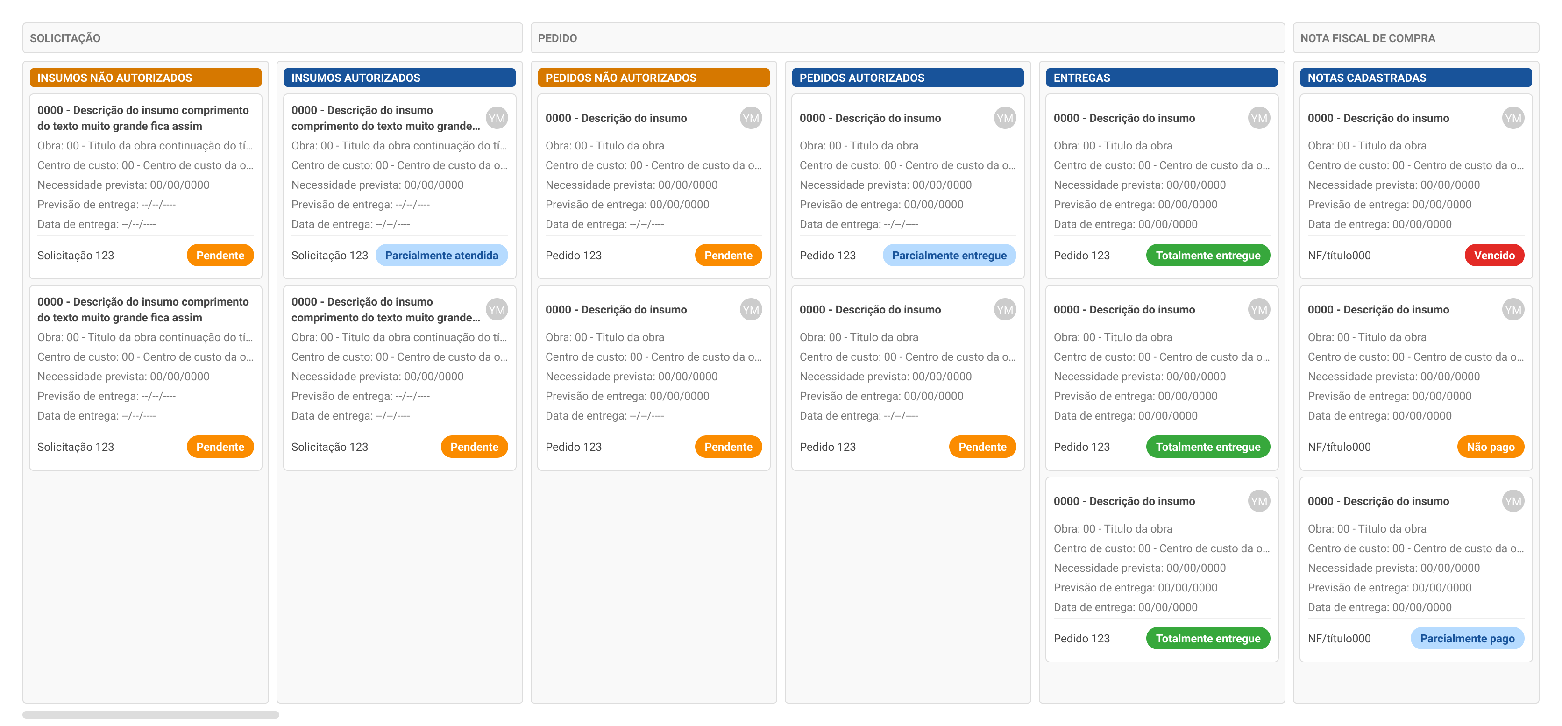The width and height of the screenshot is (1562, 726).
Task: Click YM avatar on third Entregas card
Action: point(1259,501)
